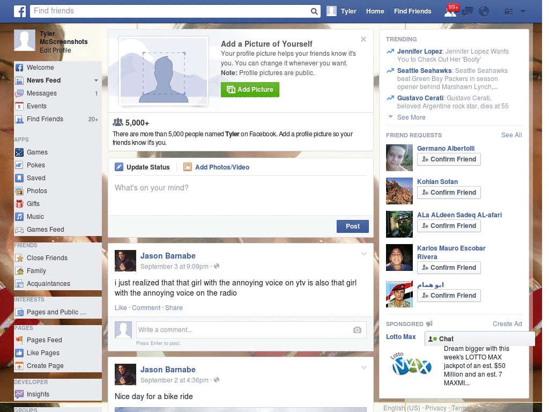
Task: Click the Photos icon in sidebar
Action: point(19,191)
